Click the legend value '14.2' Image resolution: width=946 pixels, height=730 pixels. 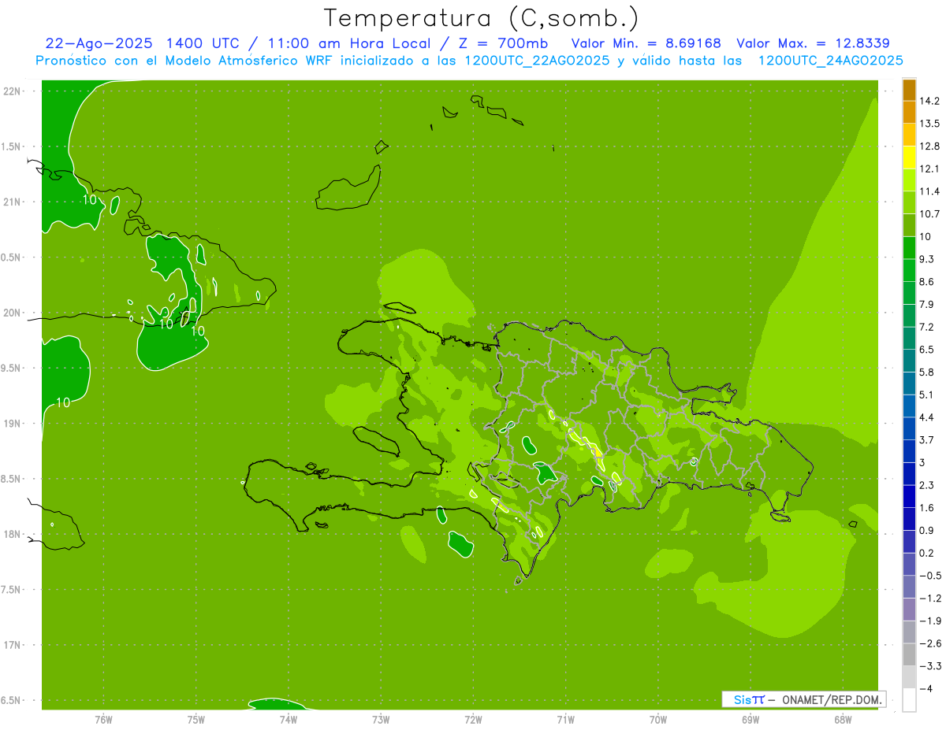click(x=930, y=101)
